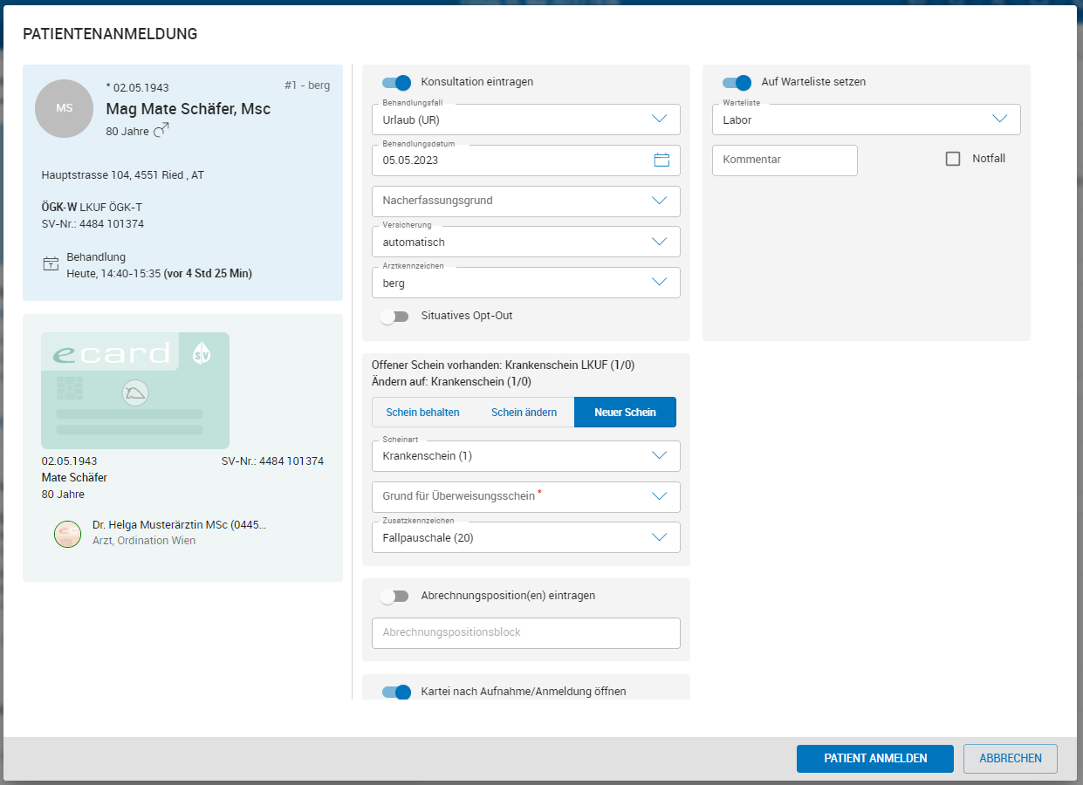Screen dimensions: 1083x785
Task: Toggle Konsultation eintragen switch off
Action: 396,82
